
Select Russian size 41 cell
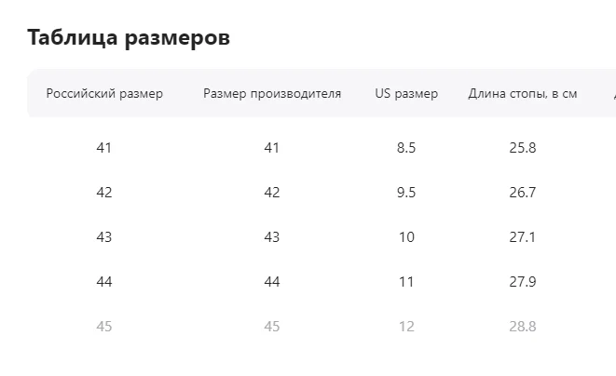click(104, 148)
